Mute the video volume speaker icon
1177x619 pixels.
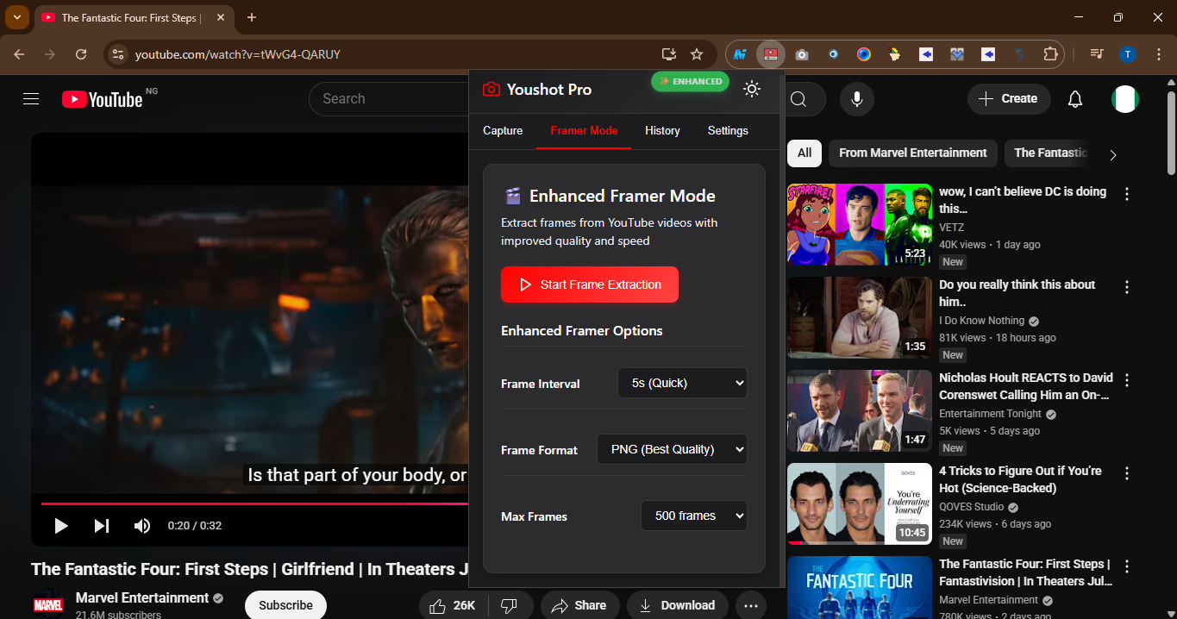[x=142, y=525]
